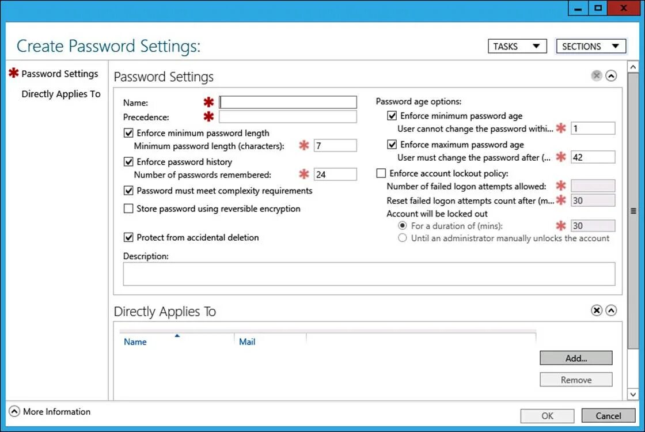Collapse the Password Settings section chevron

click(x=611, y=75)
